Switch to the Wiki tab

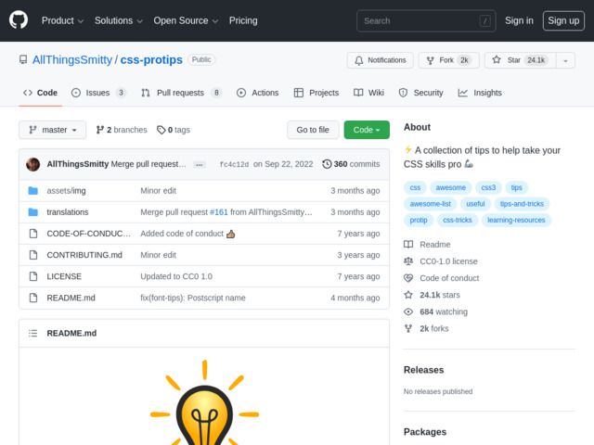pos(369,93)
